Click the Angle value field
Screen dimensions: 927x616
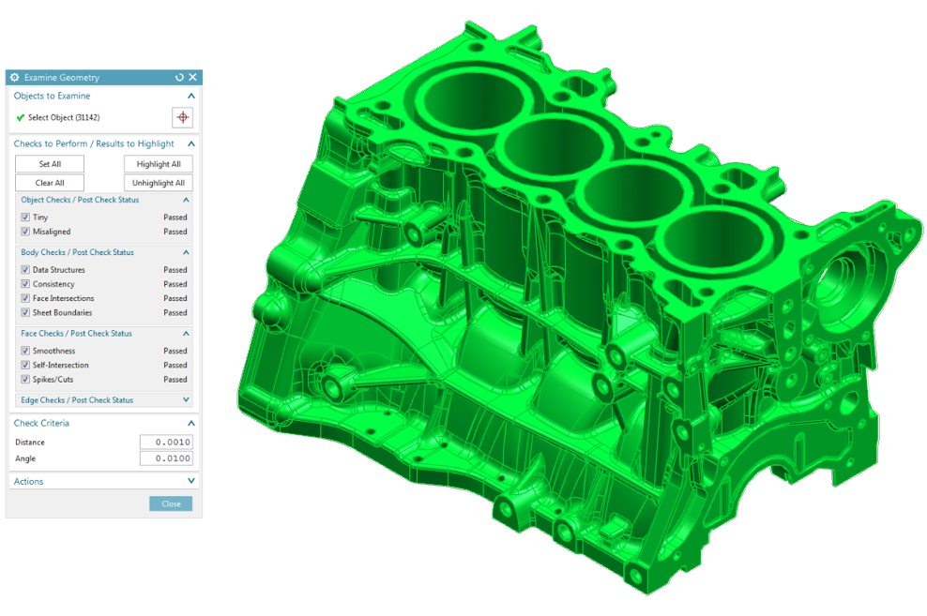pos(166,458)
